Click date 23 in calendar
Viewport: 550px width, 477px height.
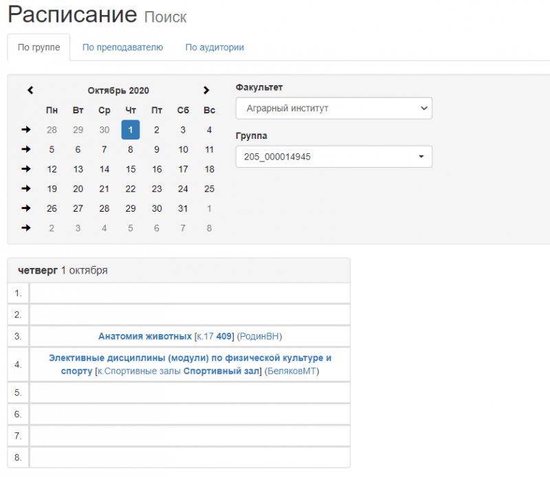157,189
